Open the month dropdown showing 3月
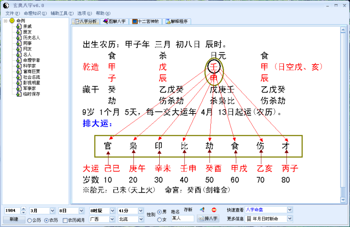This screenshot has width=350, height=227. (x=52, y=210)
